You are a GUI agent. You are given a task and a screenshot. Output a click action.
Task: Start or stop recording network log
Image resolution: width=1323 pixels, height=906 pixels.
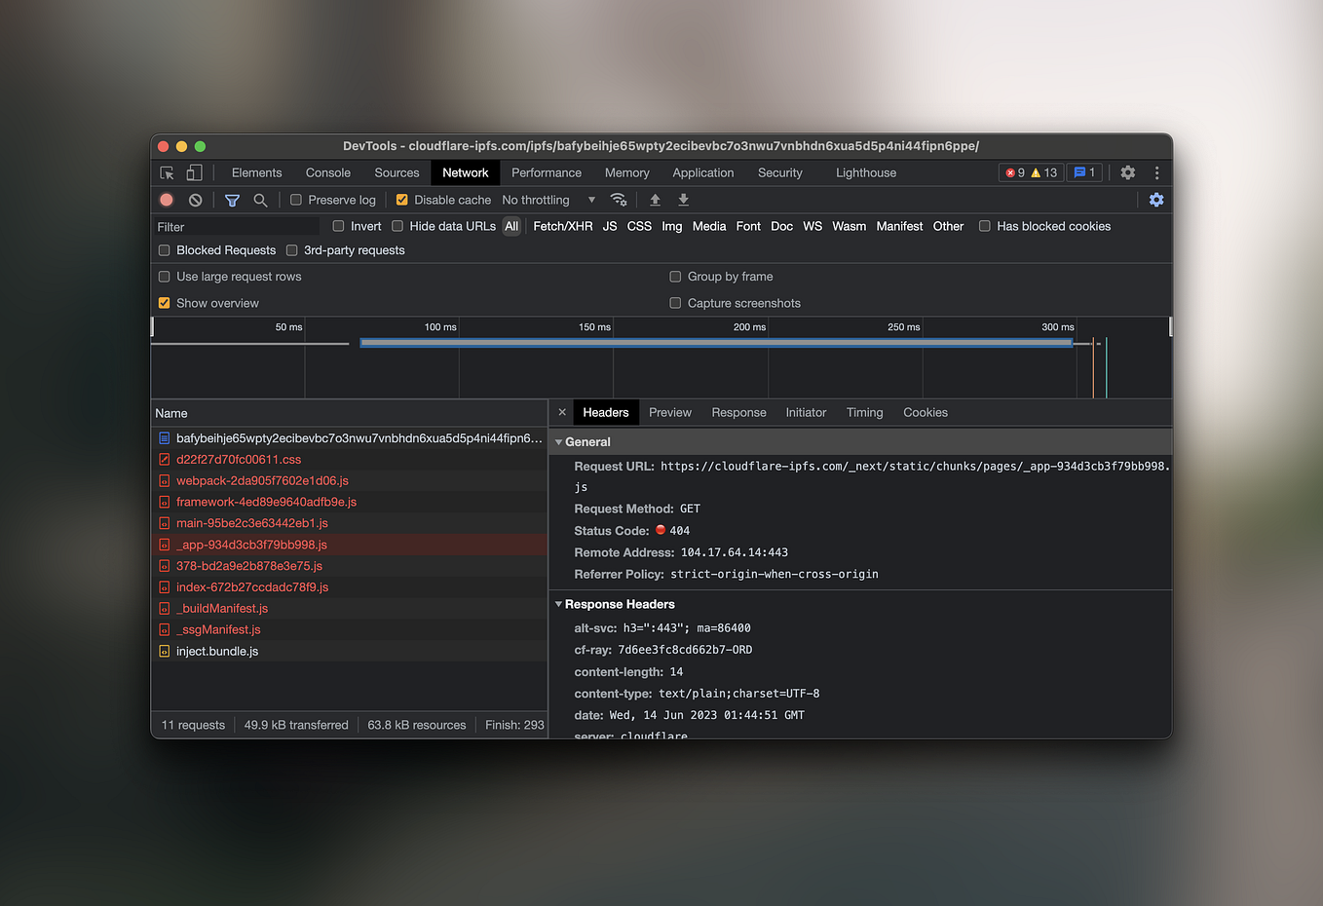point(166,200)
